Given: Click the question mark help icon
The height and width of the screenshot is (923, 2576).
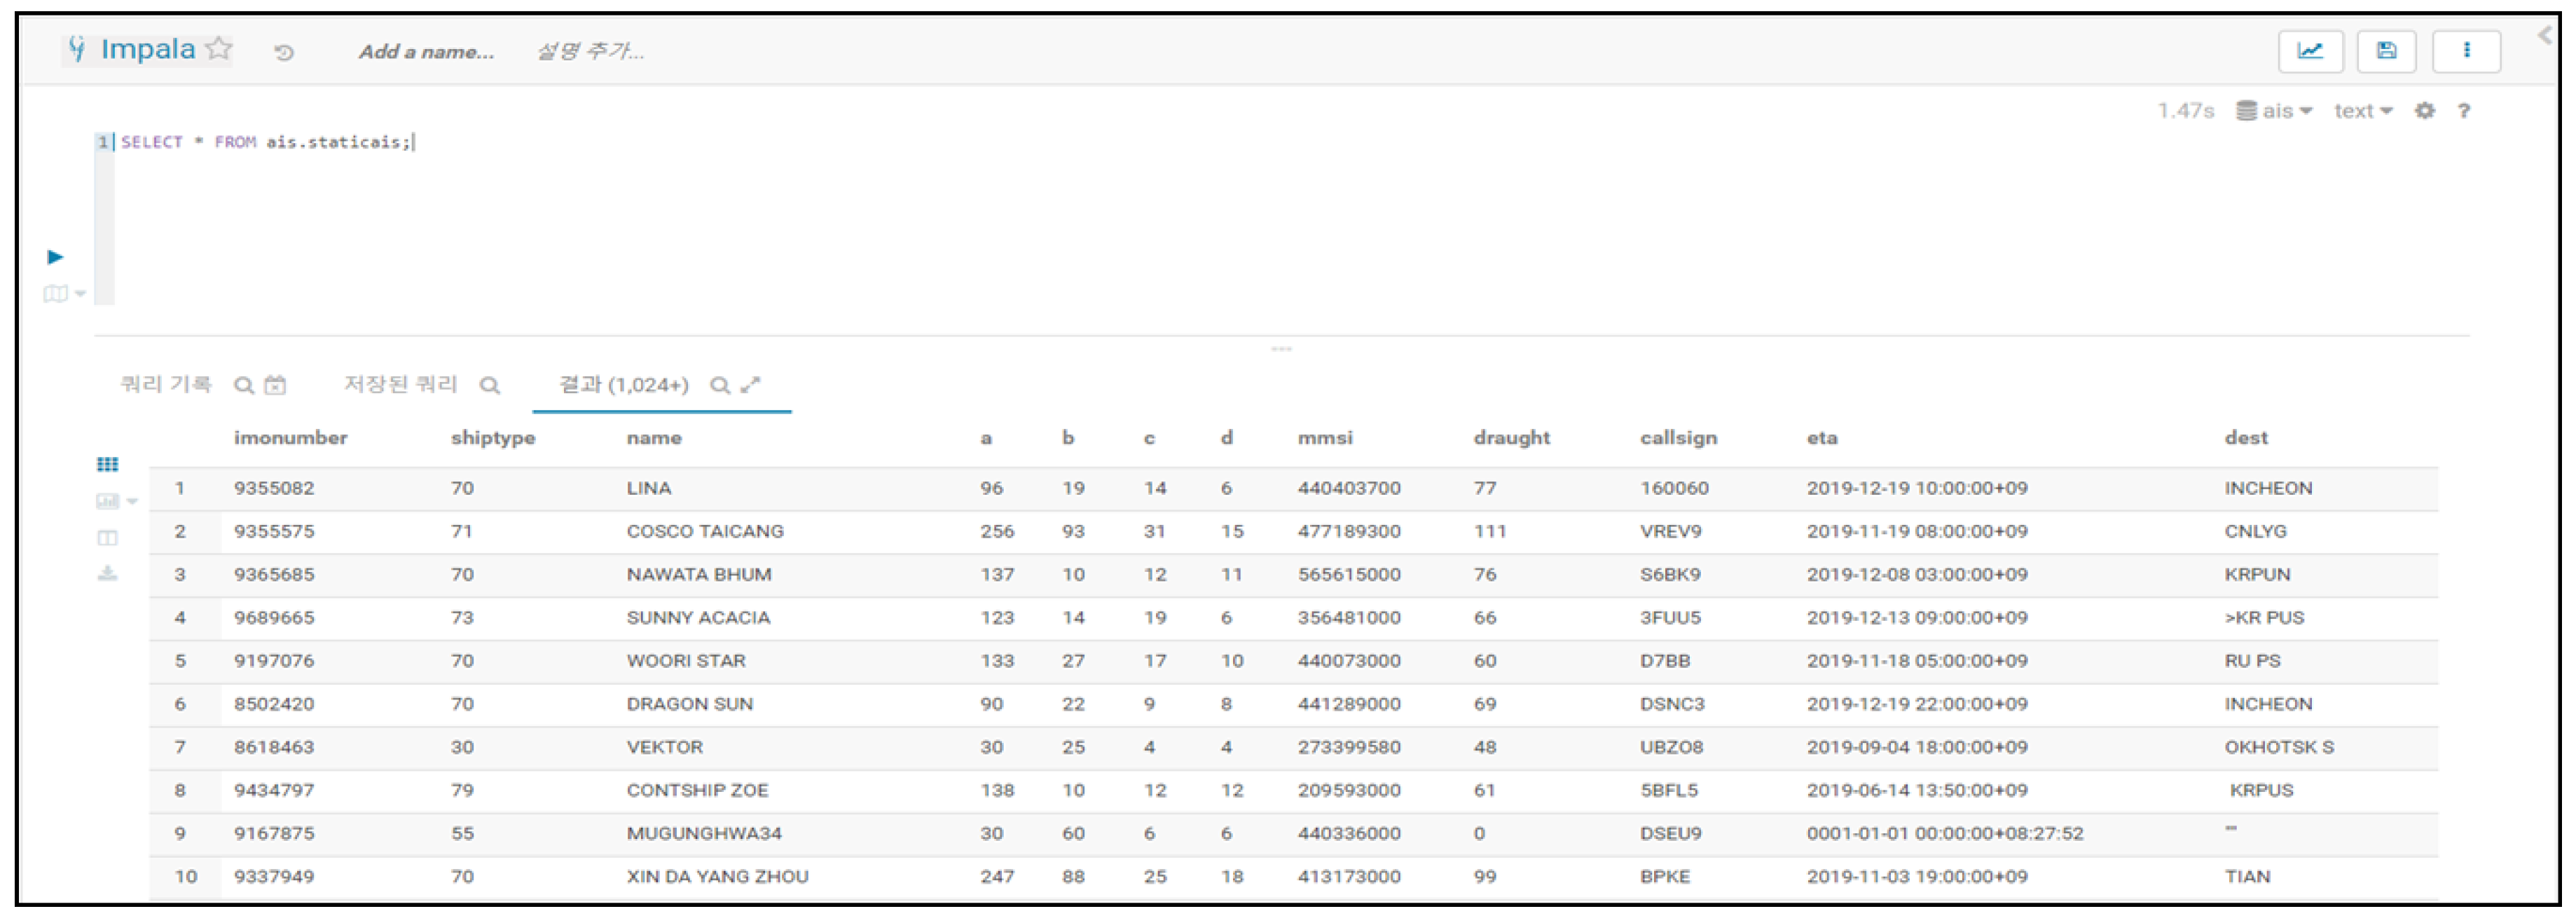Looking at the screenshot, I should pyautogui.click(x=2463, y=111).
